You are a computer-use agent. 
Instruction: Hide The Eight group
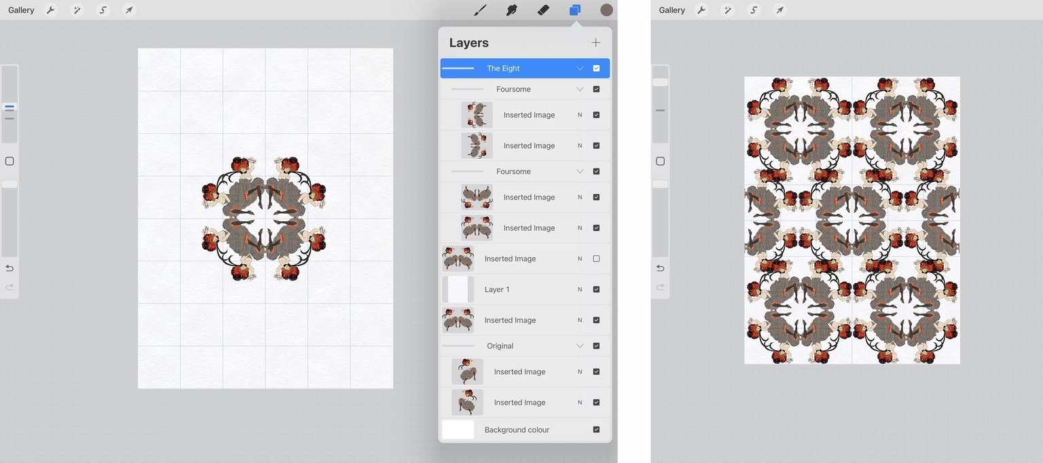(x=596, y=69)
